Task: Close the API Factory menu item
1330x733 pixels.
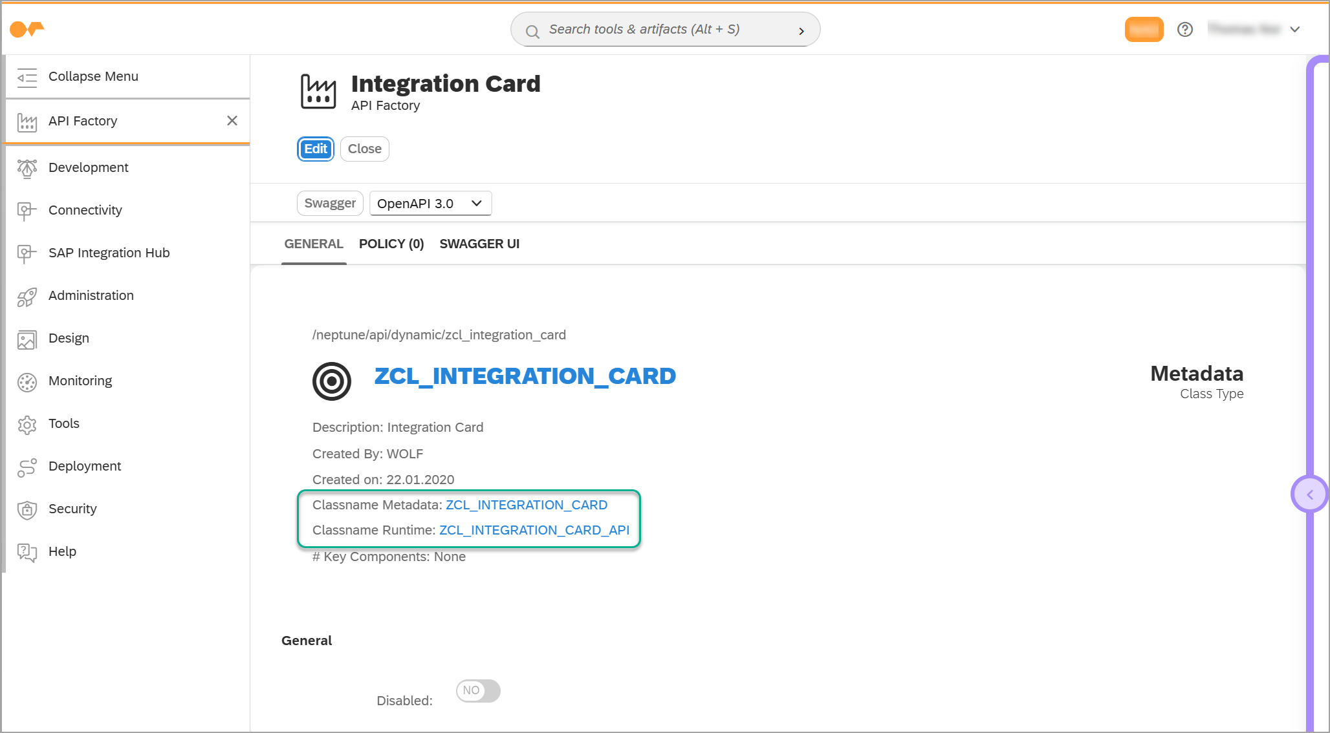Action: click(232, 121)
